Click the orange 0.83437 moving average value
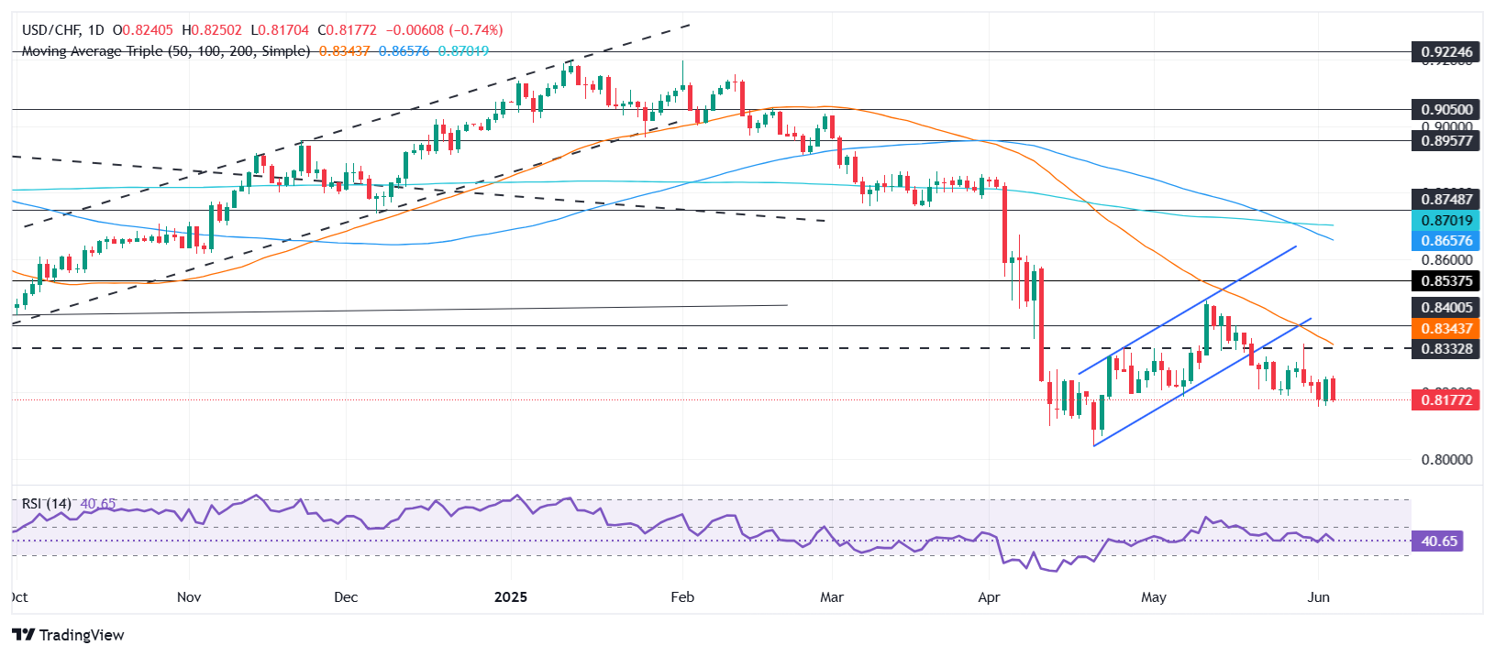Viewport: 1495px width, 656px height. pyautogui.click(x=344, y=51)
